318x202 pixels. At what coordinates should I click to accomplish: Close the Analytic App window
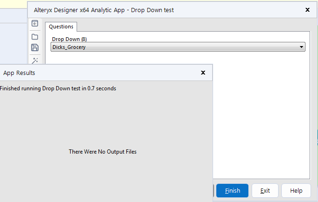pyautogui.click(x=307, y=9)
